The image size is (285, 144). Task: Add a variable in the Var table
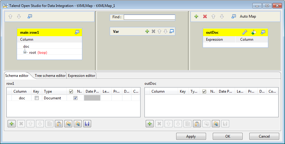coord(147,31)
